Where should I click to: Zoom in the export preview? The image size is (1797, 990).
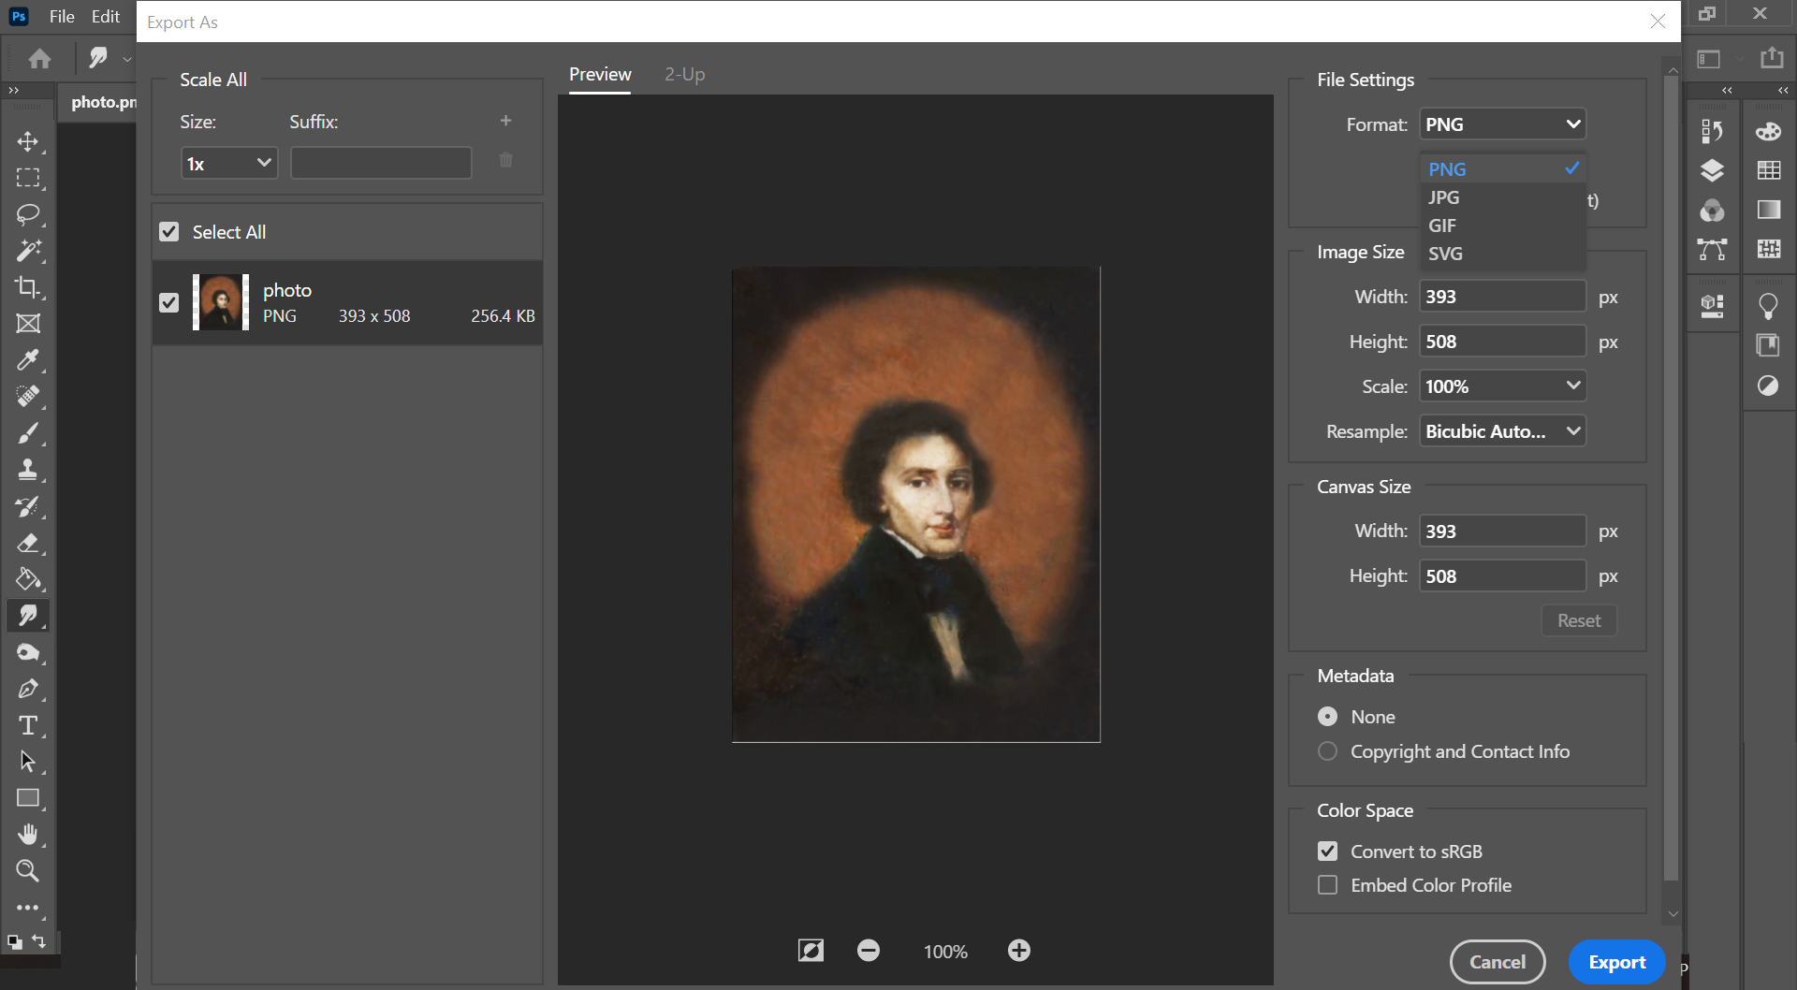pyautogui.click(x=1019, y=951)
